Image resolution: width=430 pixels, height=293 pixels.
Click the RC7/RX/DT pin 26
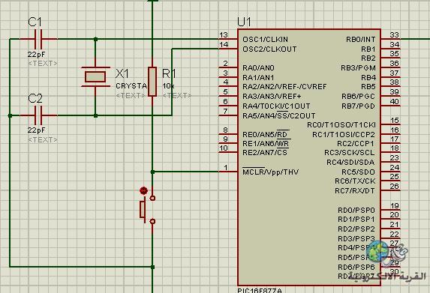(391, 190)
